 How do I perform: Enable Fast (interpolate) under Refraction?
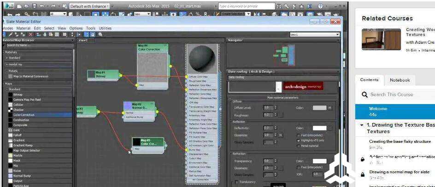(x=299, y=167)
